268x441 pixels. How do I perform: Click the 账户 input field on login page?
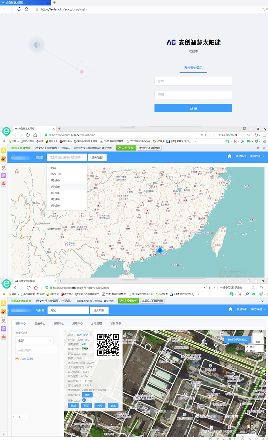click(193, 81)
